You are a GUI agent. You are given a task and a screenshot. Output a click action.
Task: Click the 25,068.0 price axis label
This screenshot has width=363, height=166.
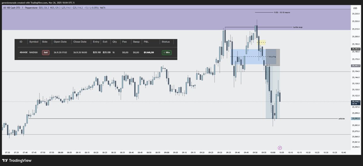click(x=355, y=137)
